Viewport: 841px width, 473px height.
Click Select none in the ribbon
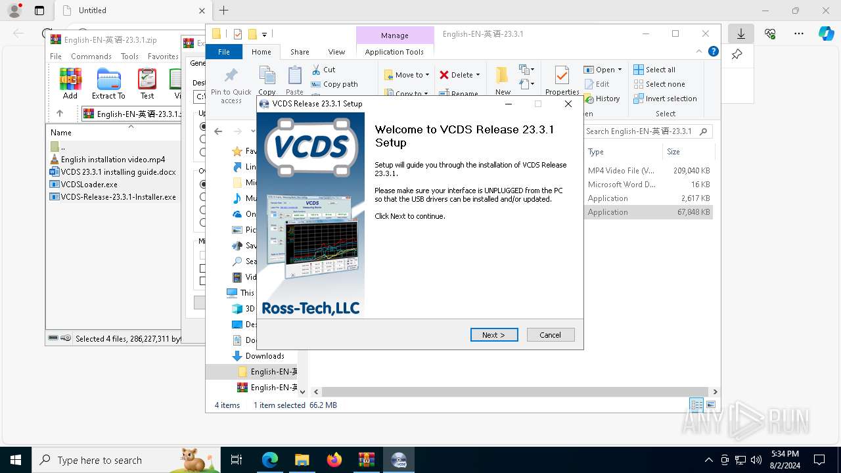659,84
